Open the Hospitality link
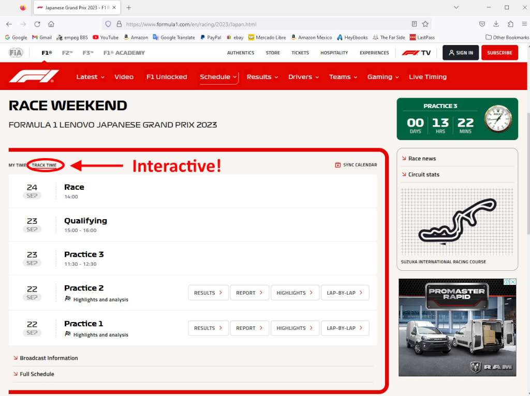Screen dimensions: 530x396 click(x=334, y=53)
